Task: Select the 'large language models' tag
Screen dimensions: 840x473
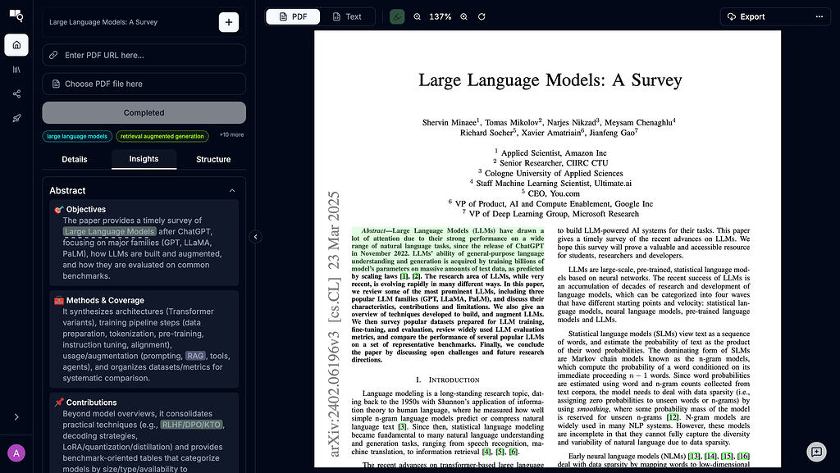Action: click(x=77, y=136)
